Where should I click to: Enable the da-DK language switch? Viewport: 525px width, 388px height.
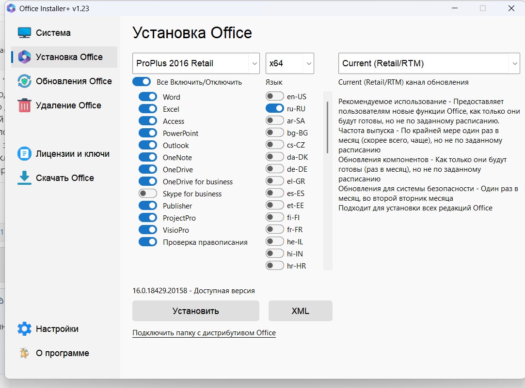275,157
